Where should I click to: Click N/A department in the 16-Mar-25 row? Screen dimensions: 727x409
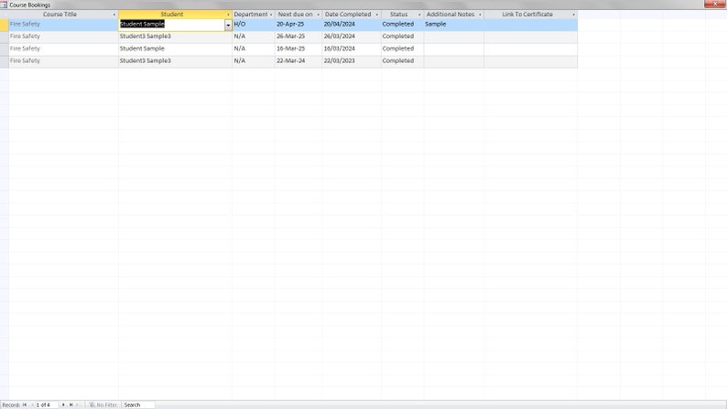[253, 49]
